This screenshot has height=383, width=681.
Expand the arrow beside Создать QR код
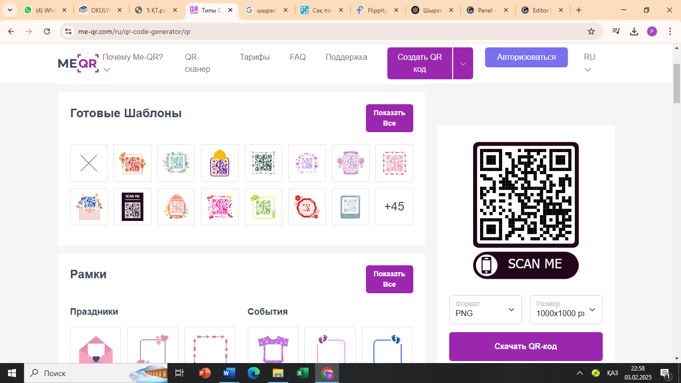463,63
